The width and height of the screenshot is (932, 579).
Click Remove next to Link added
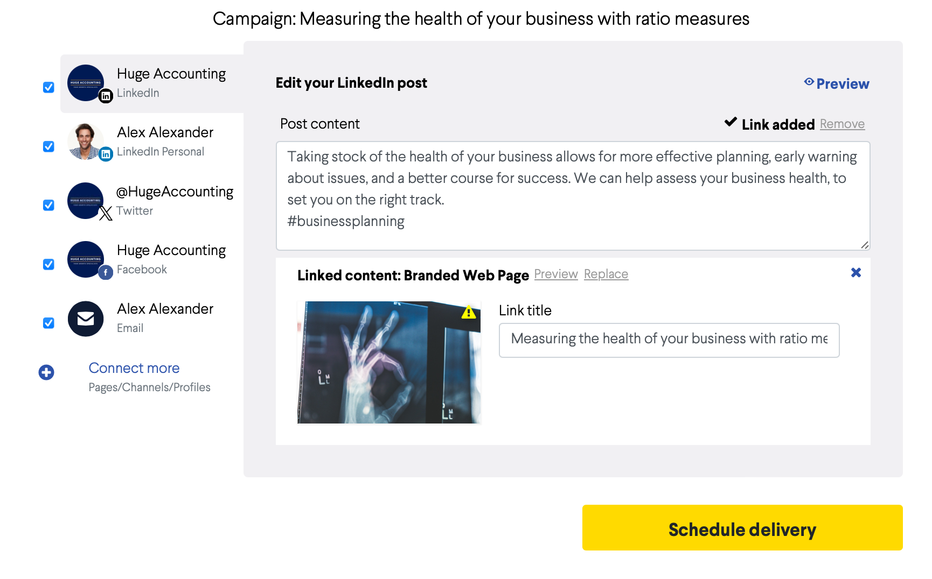tap(842, 124)
